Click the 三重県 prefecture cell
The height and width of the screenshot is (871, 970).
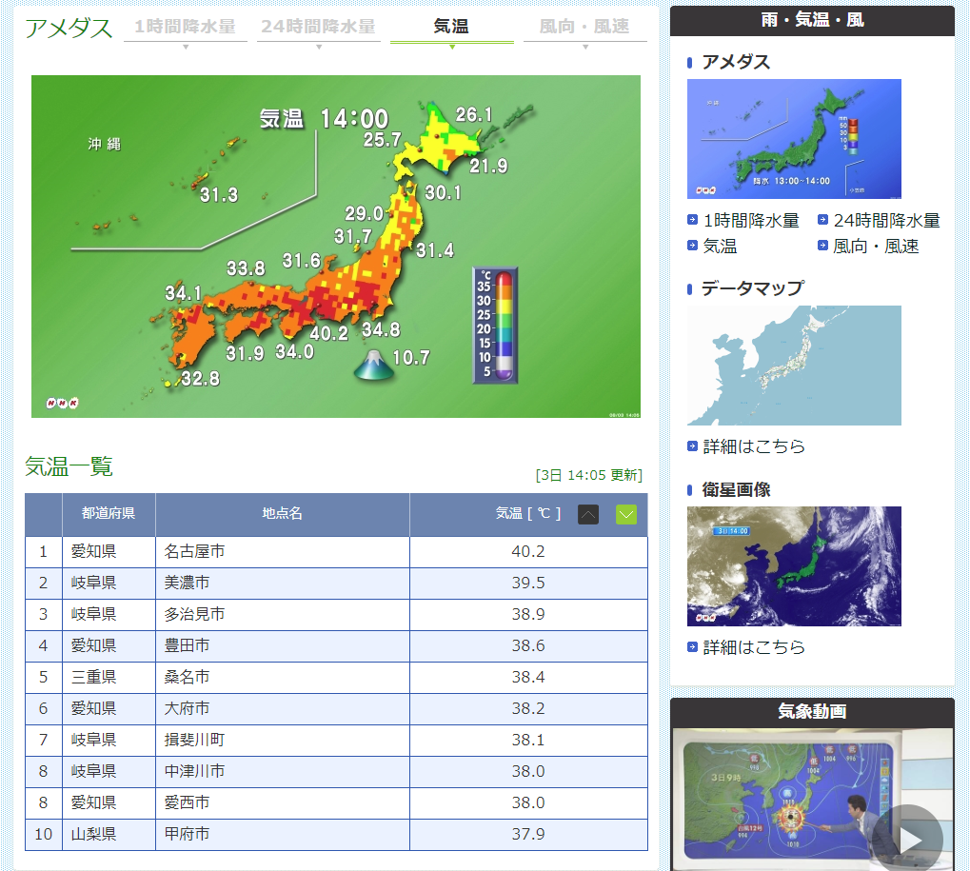[x=109, y=678]
